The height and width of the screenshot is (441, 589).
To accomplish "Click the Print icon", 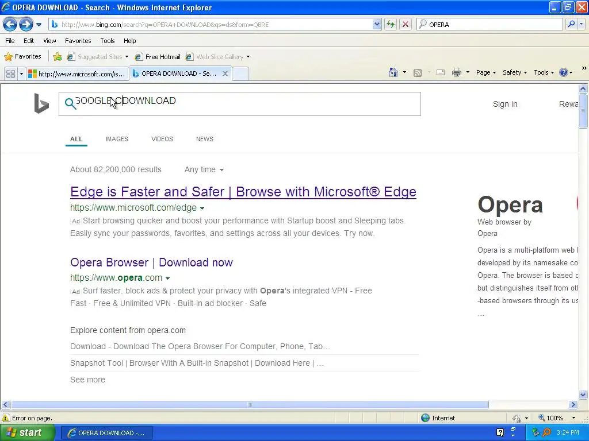I will point(456,72).
